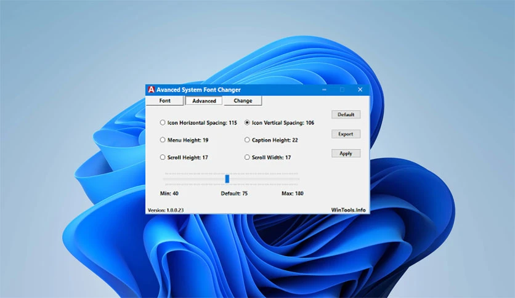Select the Scroll Width radio button
Viewport: 515px width, 298px height.
point(247,157)
